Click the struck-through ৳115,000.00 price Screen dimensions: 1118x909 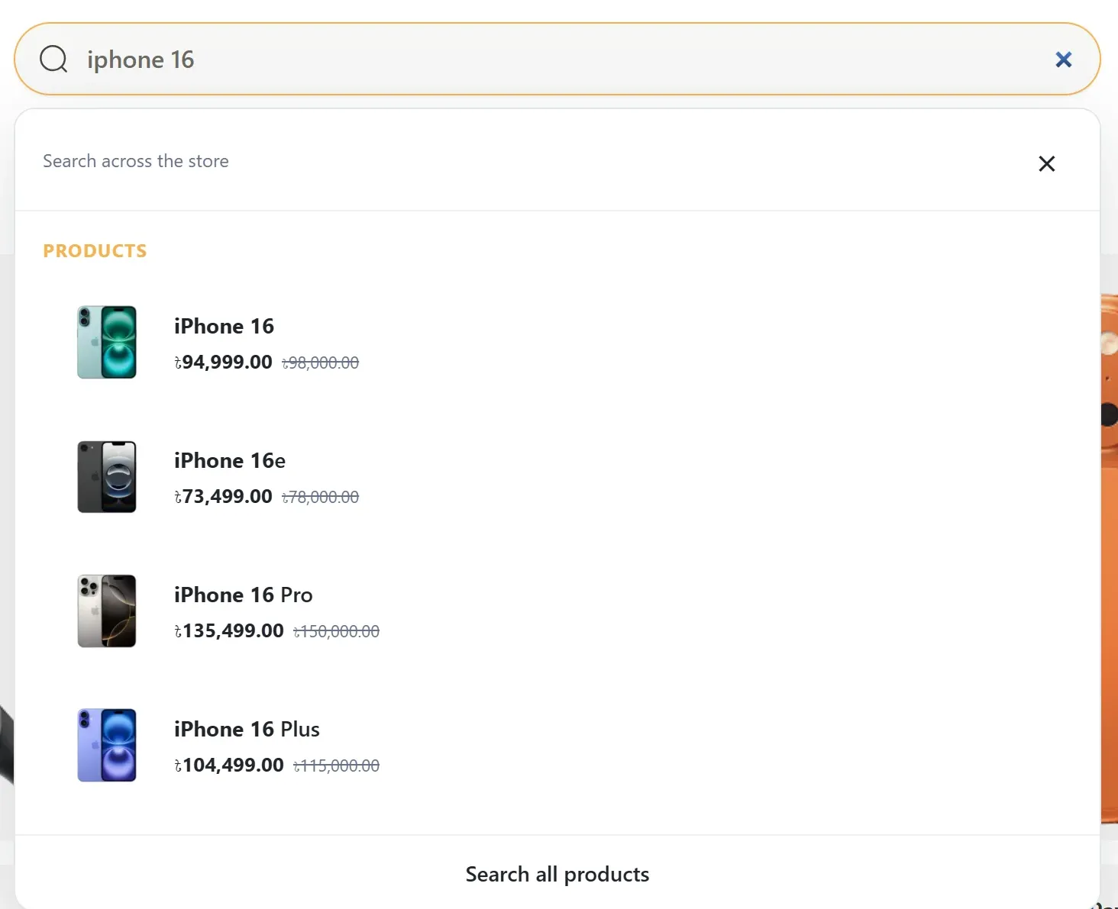point(337,766)
